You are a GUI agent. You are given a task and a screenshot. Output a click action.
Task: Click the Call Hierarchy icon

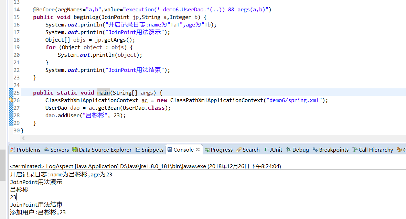[354, 150]
